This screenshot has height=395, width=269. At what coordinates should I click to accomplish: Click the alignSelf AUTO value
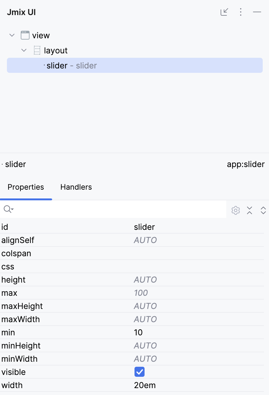coord(145,240)
